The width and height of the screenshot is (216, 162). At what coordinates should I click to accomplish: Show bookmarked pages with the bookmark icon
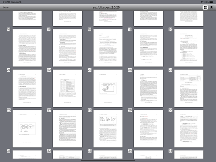[211, 7]
